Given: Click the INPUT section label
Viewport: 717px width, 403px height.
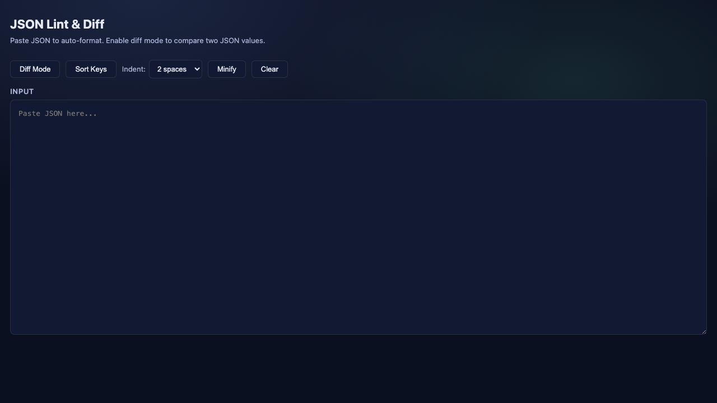Looking at the screenshot, I should click(22, 91).
